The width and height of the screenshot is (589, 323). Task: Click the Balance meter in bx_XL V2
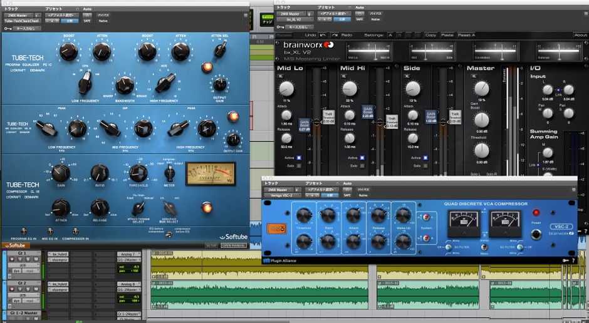(558, 51)
